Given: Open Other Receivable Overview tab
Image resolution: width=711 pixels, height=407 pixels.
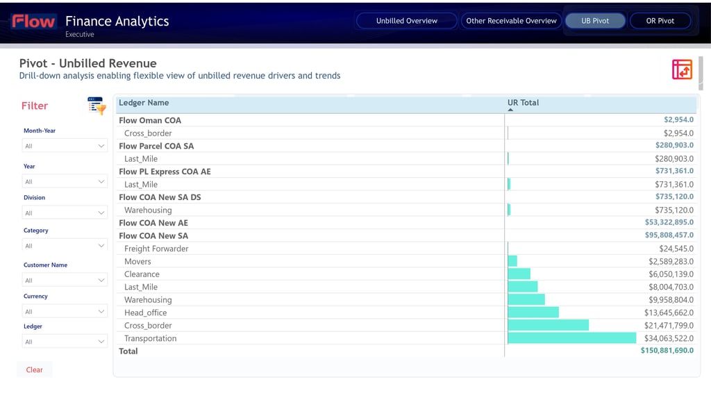Looking at the screenshot, I should 511,21.
